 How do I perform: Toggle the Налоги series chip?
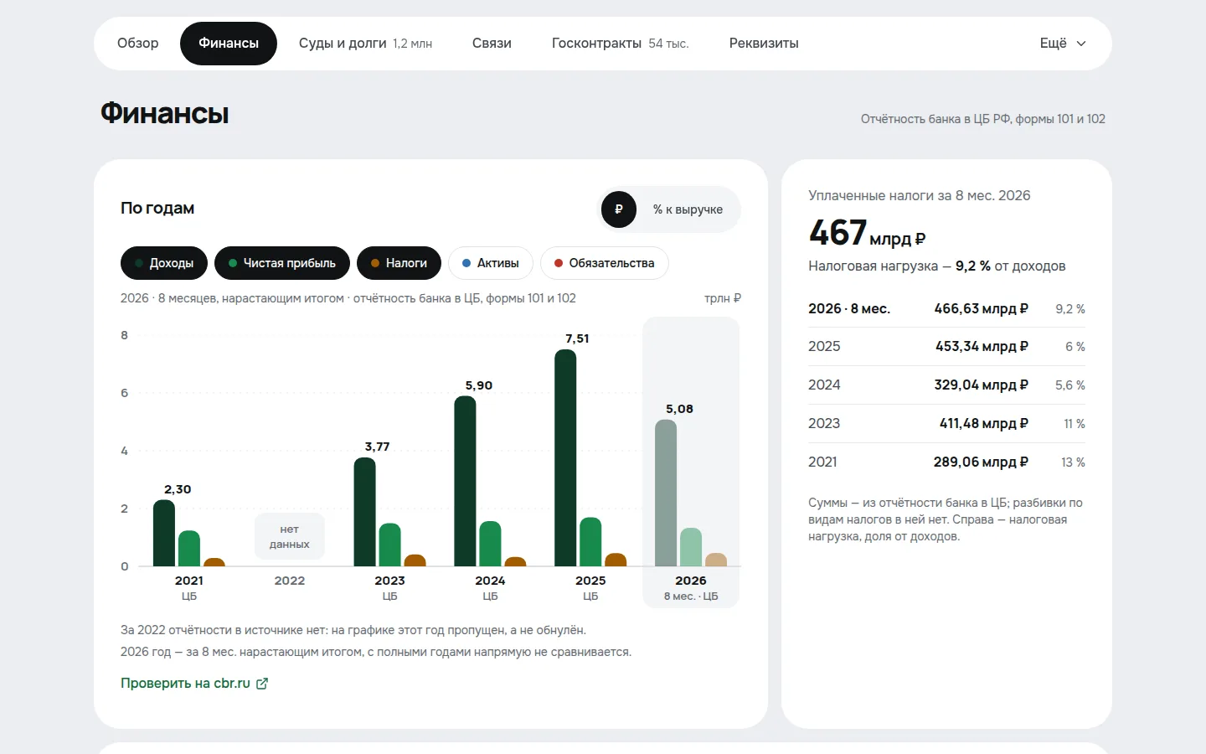click(x=399, y=263)
